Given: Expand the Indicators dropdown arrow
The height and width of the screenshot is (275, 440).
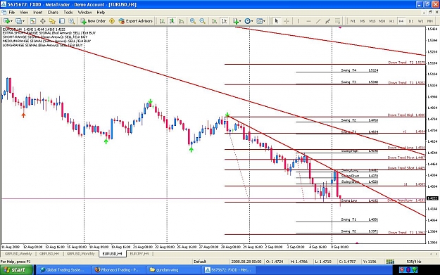Looking at the screenshot, I should click(241, 21).
